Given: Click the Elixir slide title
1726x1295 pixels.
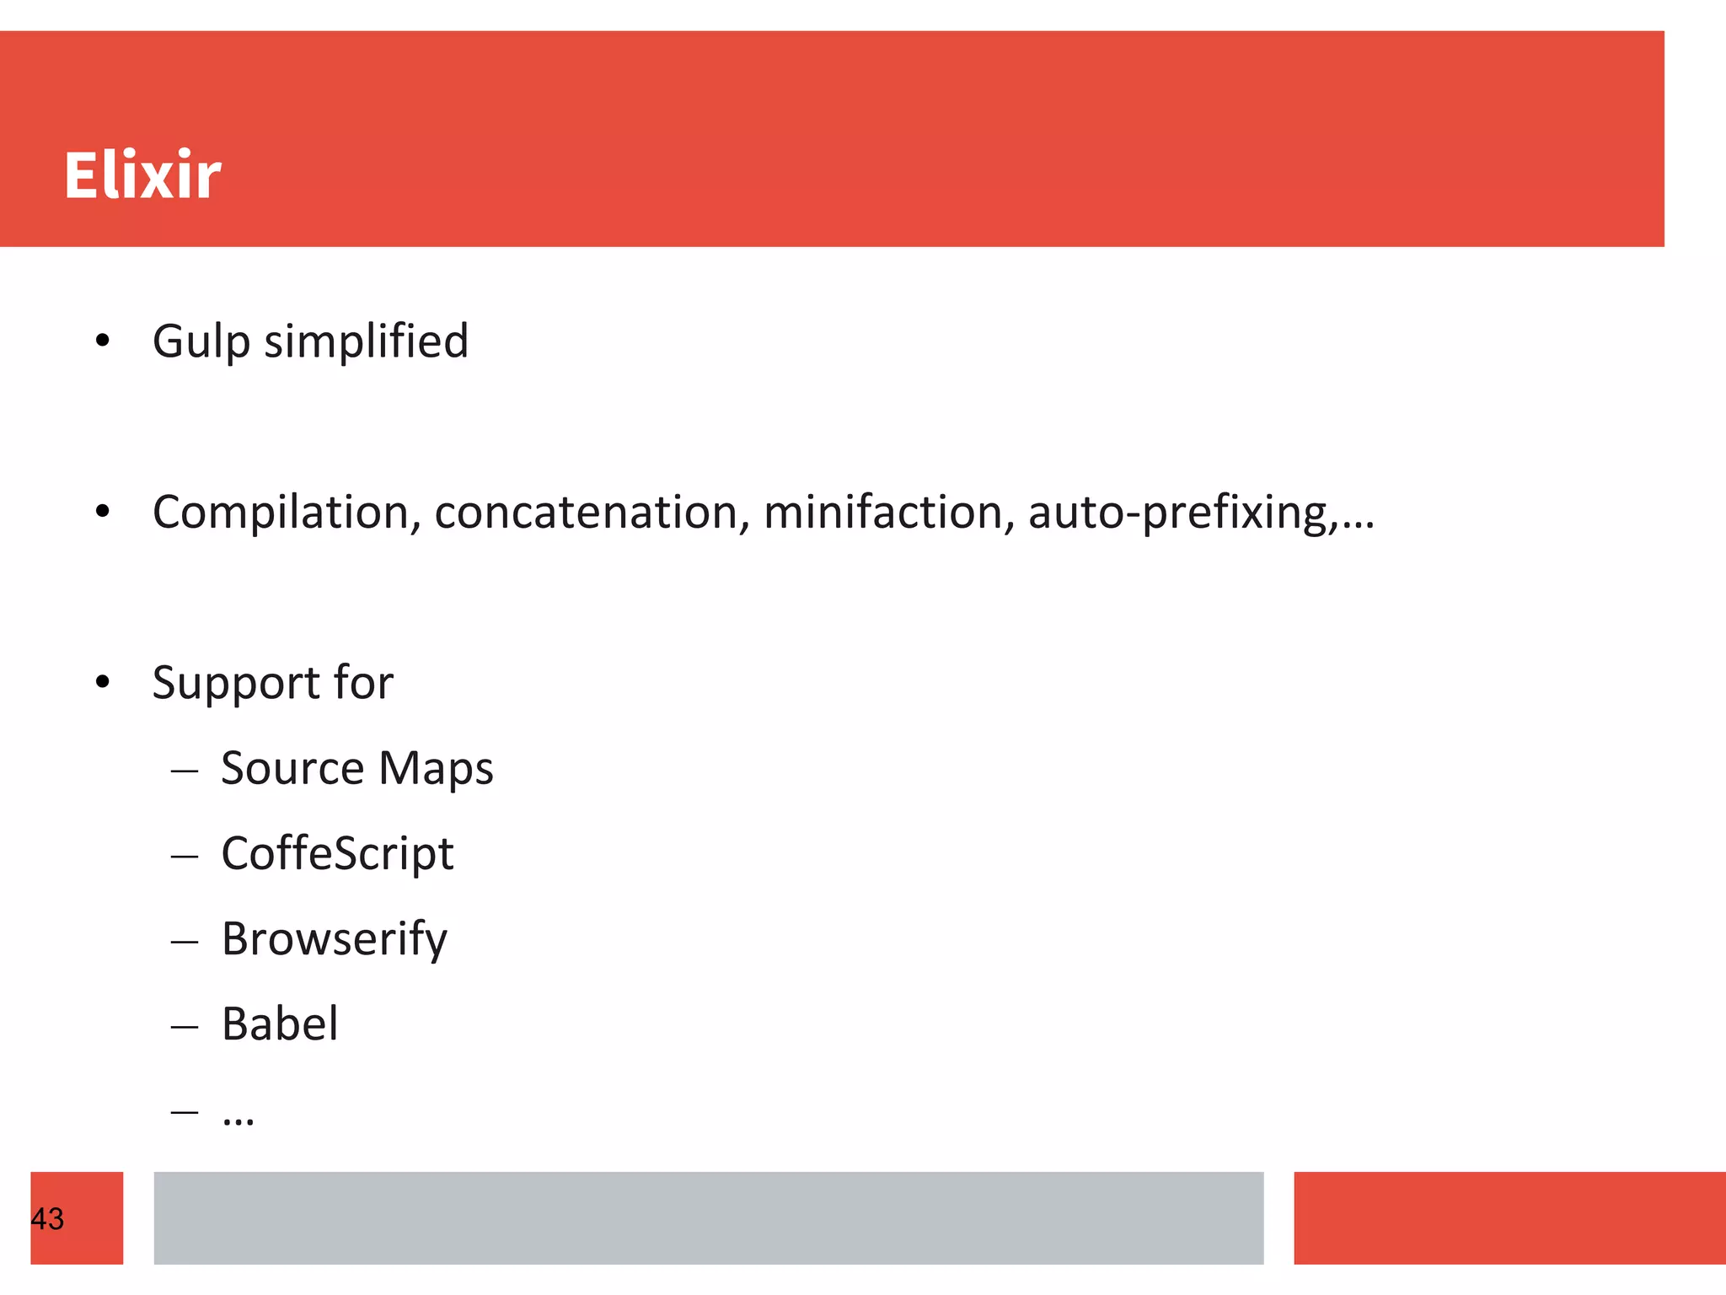Looking at the screenshot, I should pyautogui.click(x=142, y=175).
